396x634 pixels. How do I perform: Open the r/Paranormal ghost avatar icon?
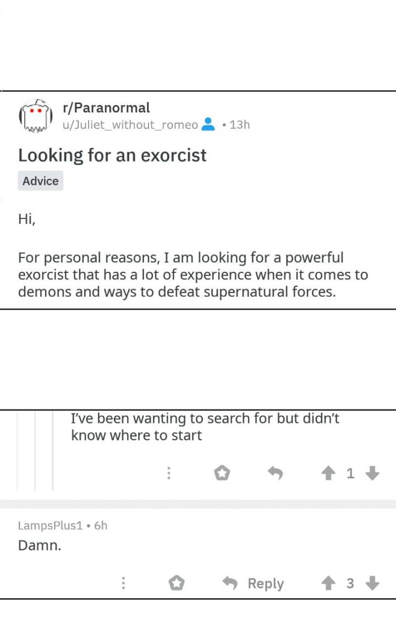click(35, 116)
